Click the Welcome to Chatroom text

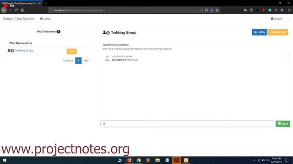pyautogui.click(x=116, y=45)
